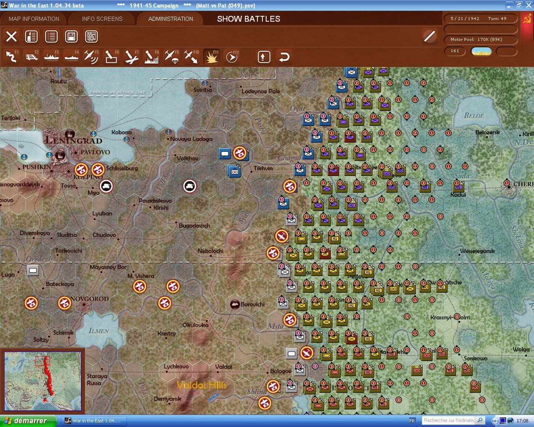Screen dimensions: 534x427
Task: Click the SHOW BATTLES mode label
Action: [249, 19]
